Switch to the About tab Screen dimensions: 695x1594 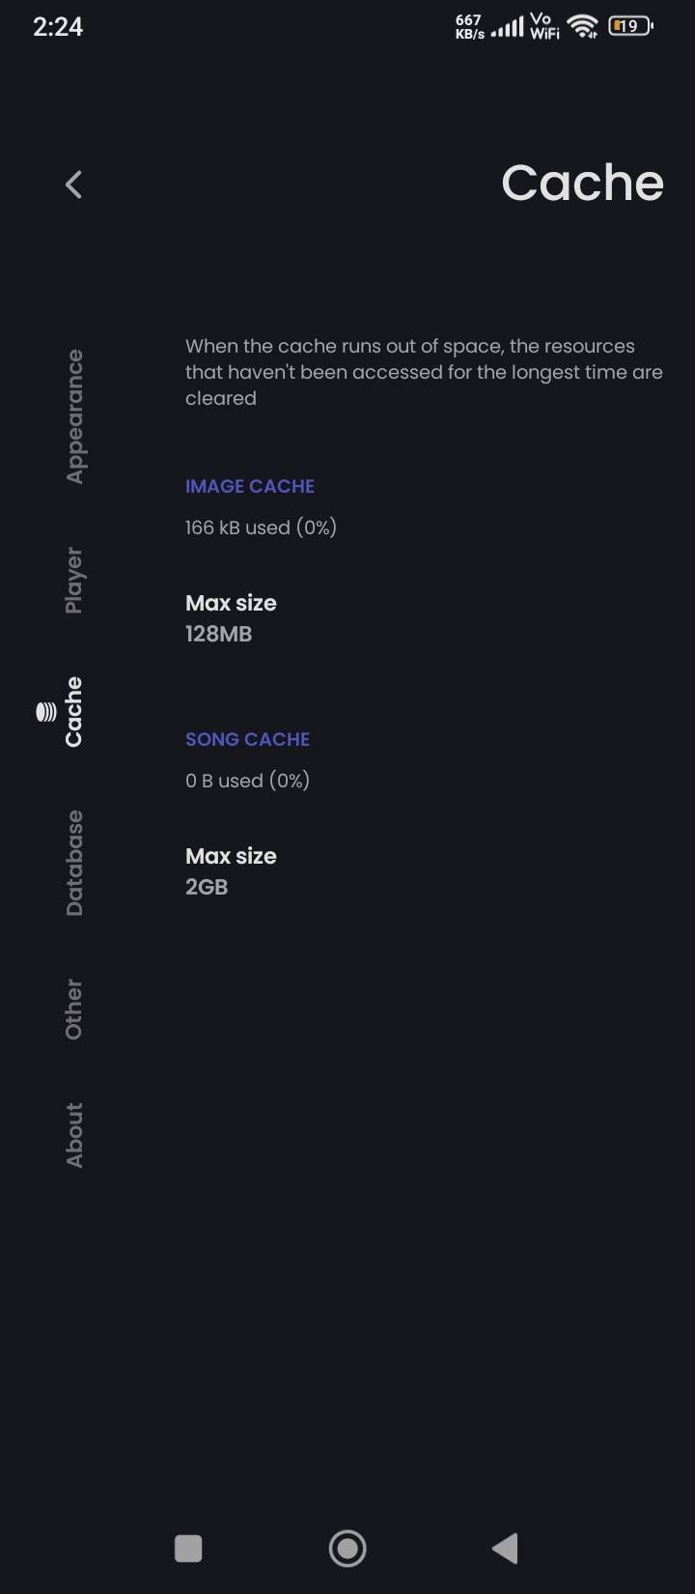74,1134
